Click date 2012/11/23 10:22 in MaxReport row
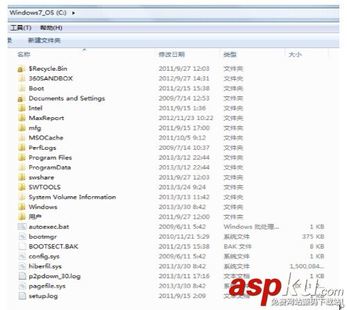 coord(186,118)
